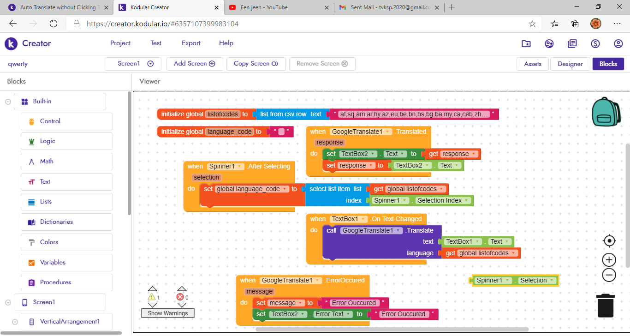Image resolution: width=630 pixels, height=336 pixels.
Task: Click the Copy Screen button
Action: tap(256, 64)
